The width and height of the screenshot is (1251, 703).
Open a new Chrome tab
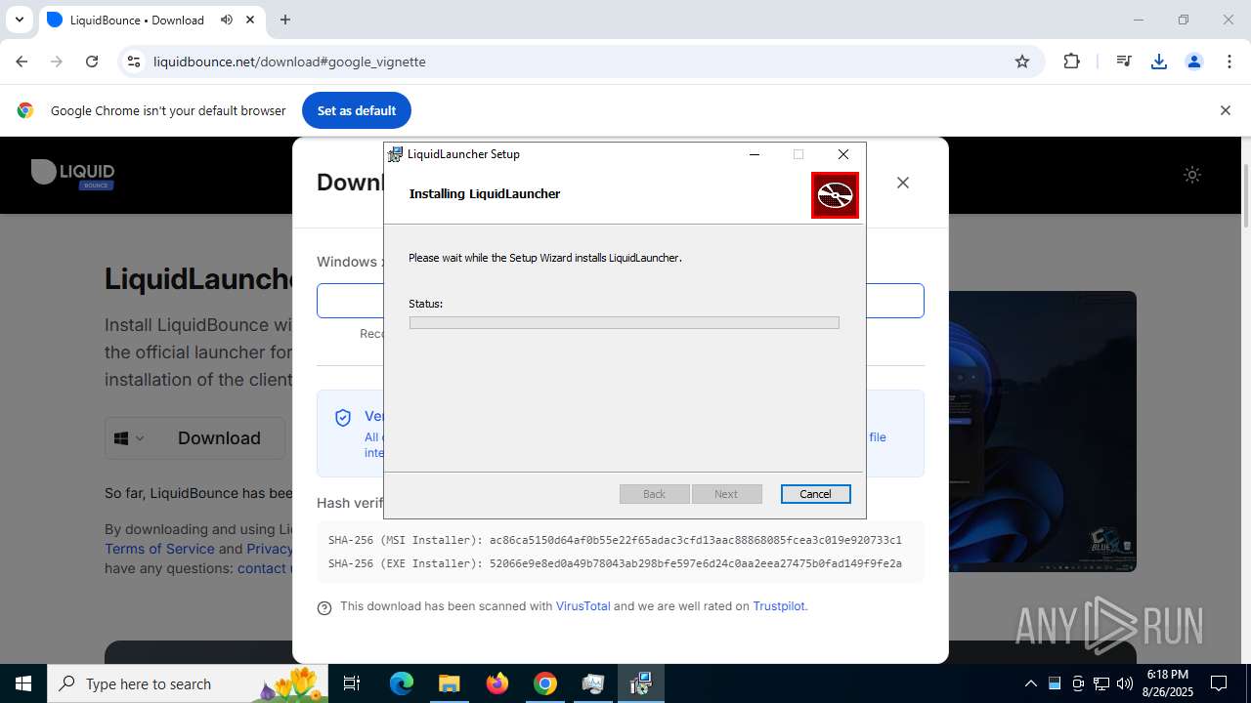click(x=285, y=20)
